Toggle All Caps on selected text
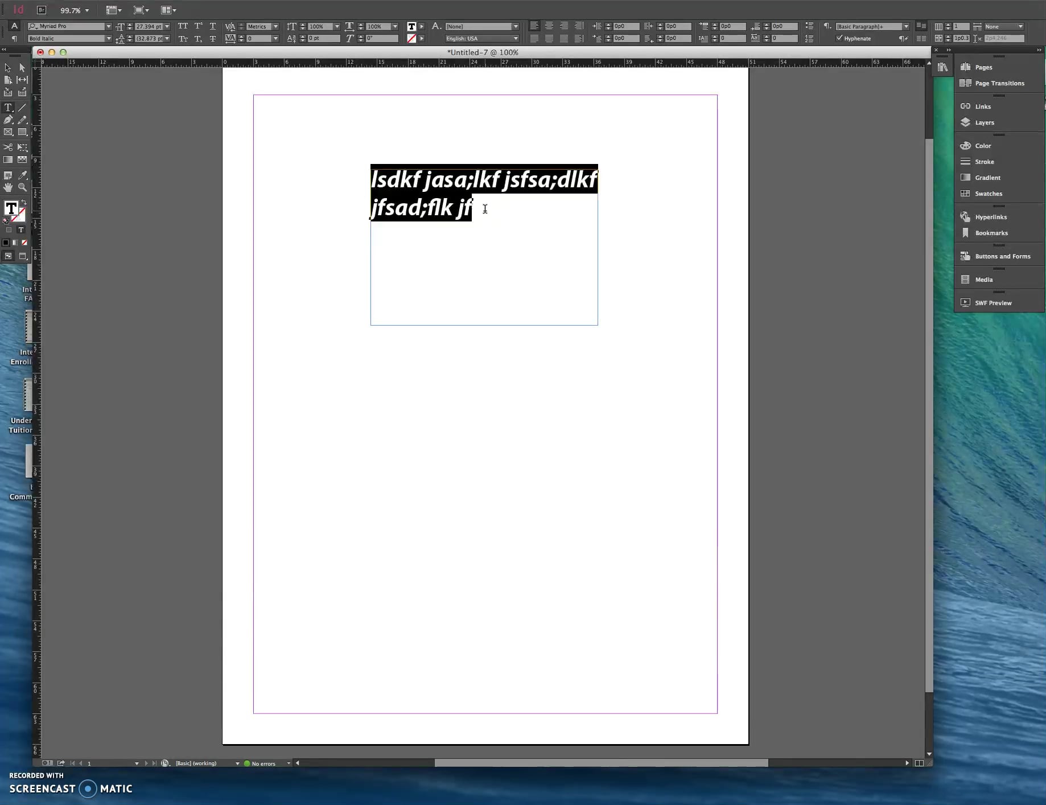 coord(183,26)
